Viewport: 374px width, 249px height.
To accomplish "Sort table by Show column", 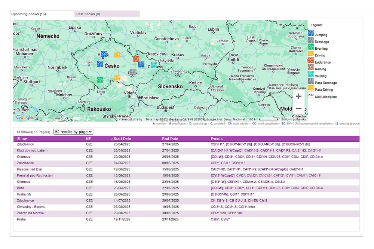I will point(22,139).
